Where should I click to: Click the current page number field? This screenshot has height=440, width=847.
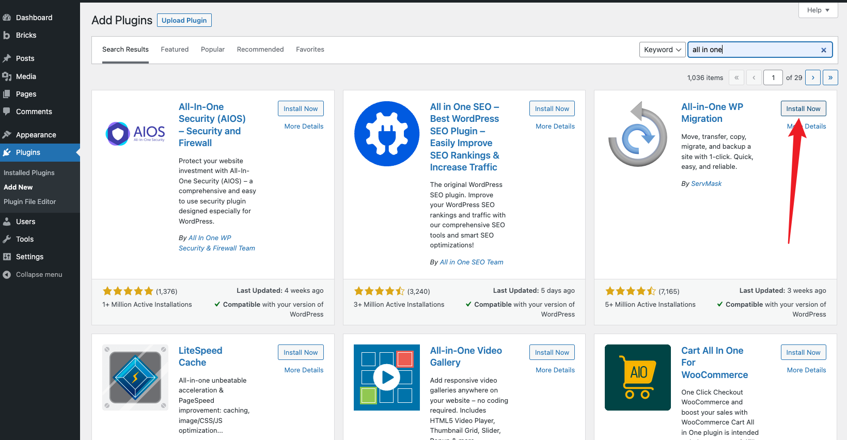click(773, 77)
